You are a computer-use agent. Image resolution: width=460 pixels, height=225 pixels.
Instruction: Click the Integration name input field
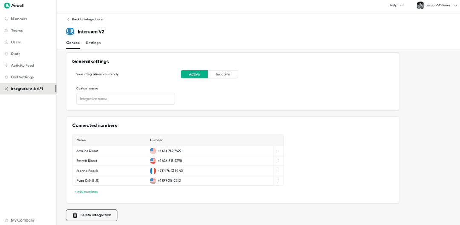(125, 99)
